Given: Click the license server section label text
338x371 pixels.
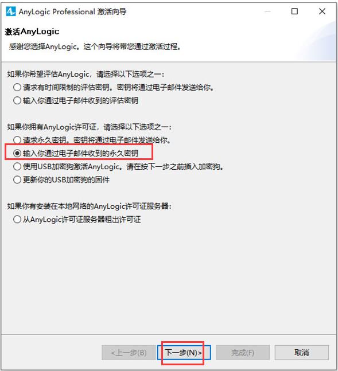Looking at the screenshot, I should click(x=90, y=206).
